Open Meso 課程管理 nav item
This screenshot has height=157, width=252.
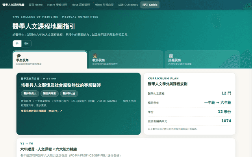click(81, 5)
